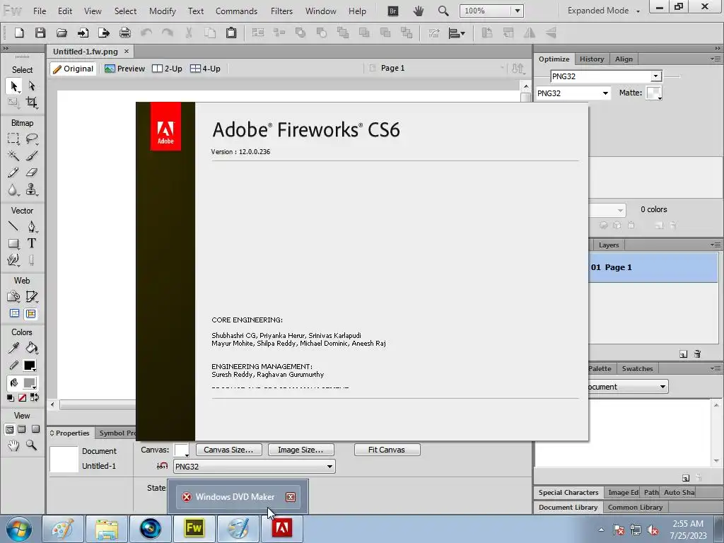Select the Hand tool in View section
724x543 pixels.
click(13, 445)
